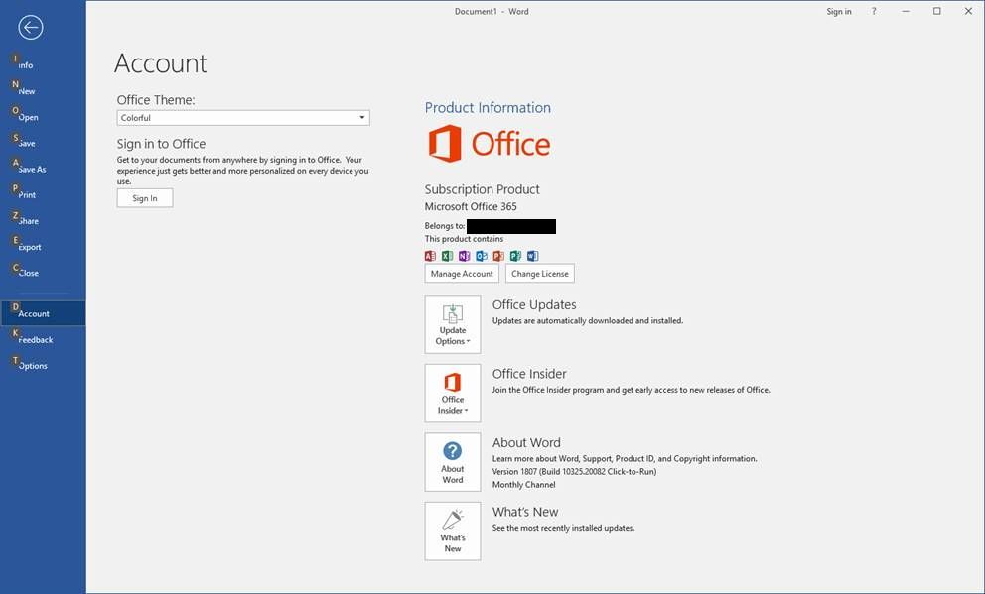Click the Sign In button under Sign in to Office
Screen dimensions: 985x594
[x=145, y=198]
